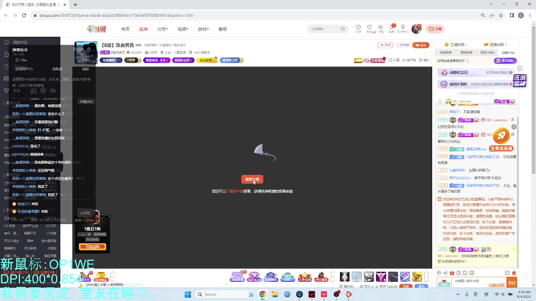
Task: Open 礼物展馆 icon in gift bar
Action: click(271, 277)
